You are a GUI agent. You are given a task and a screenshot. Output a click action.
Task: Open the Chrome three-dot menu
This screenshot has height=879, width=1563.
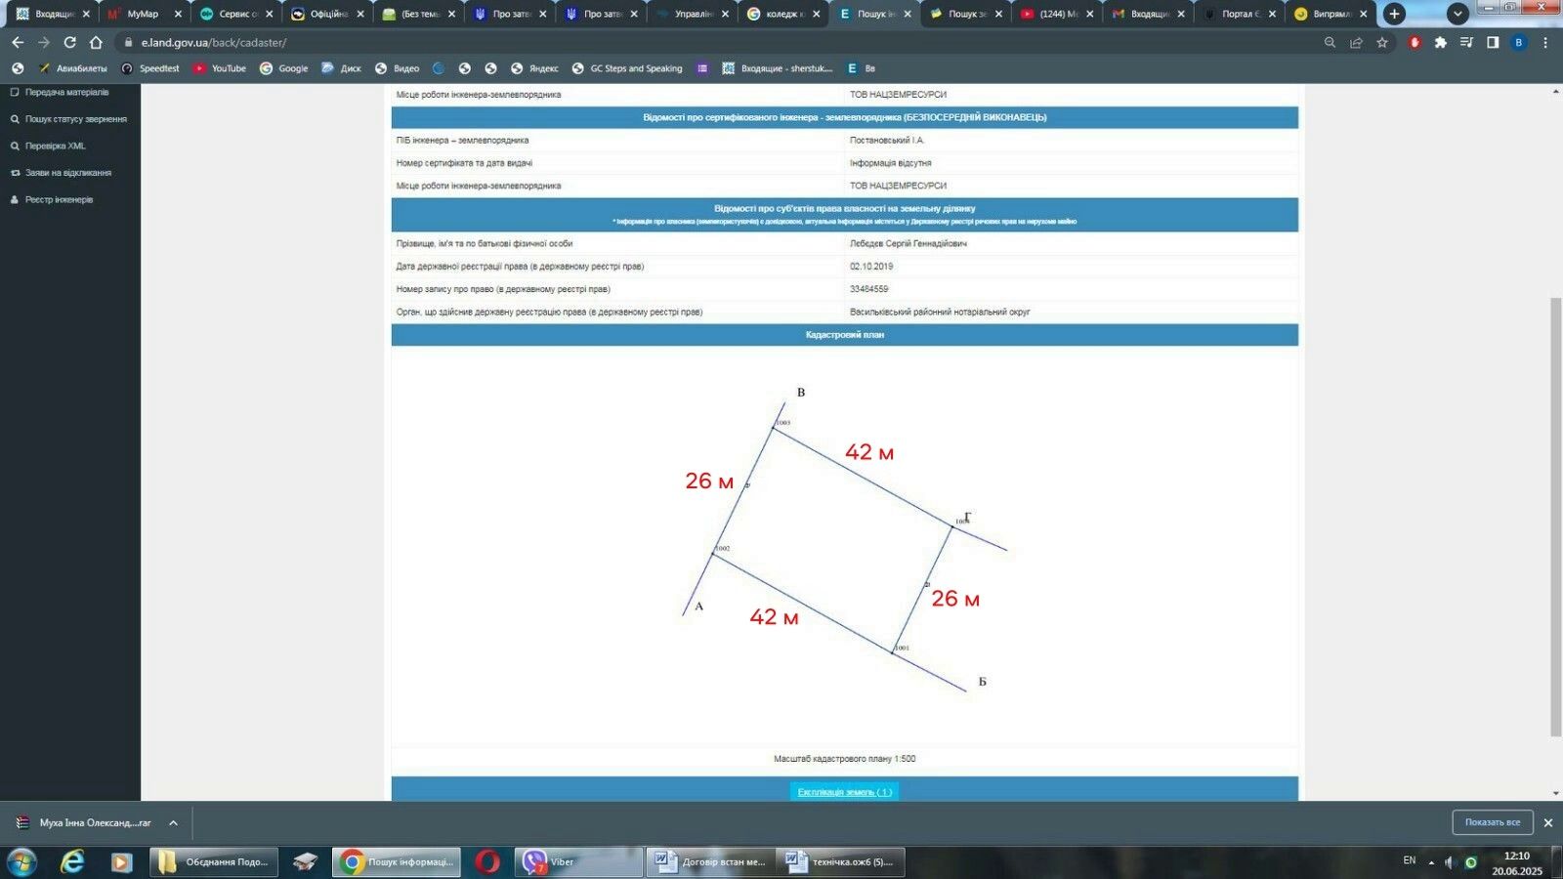[1545, 43]
